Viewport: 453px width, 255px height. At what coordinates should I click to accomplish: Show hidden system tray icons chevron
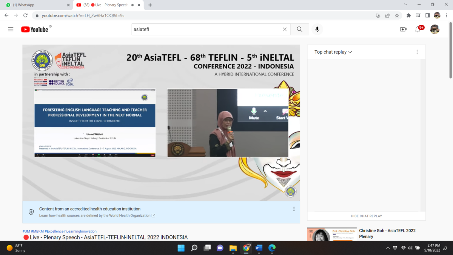click(x=388, y=248)
